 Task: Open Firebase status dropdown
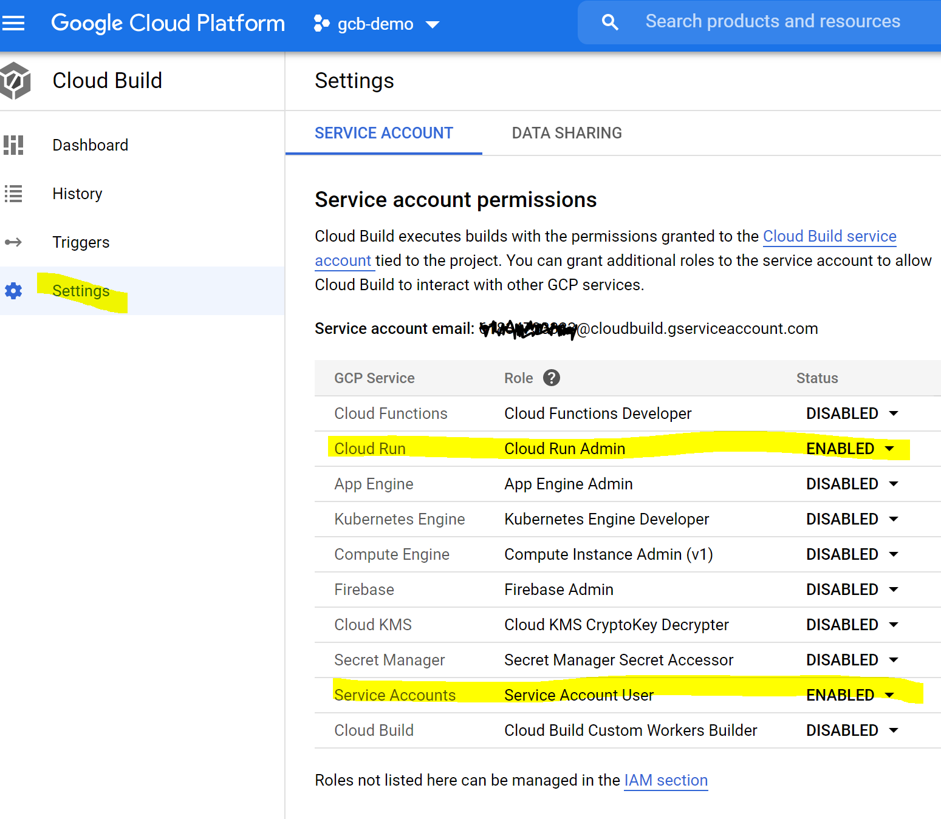852,590
